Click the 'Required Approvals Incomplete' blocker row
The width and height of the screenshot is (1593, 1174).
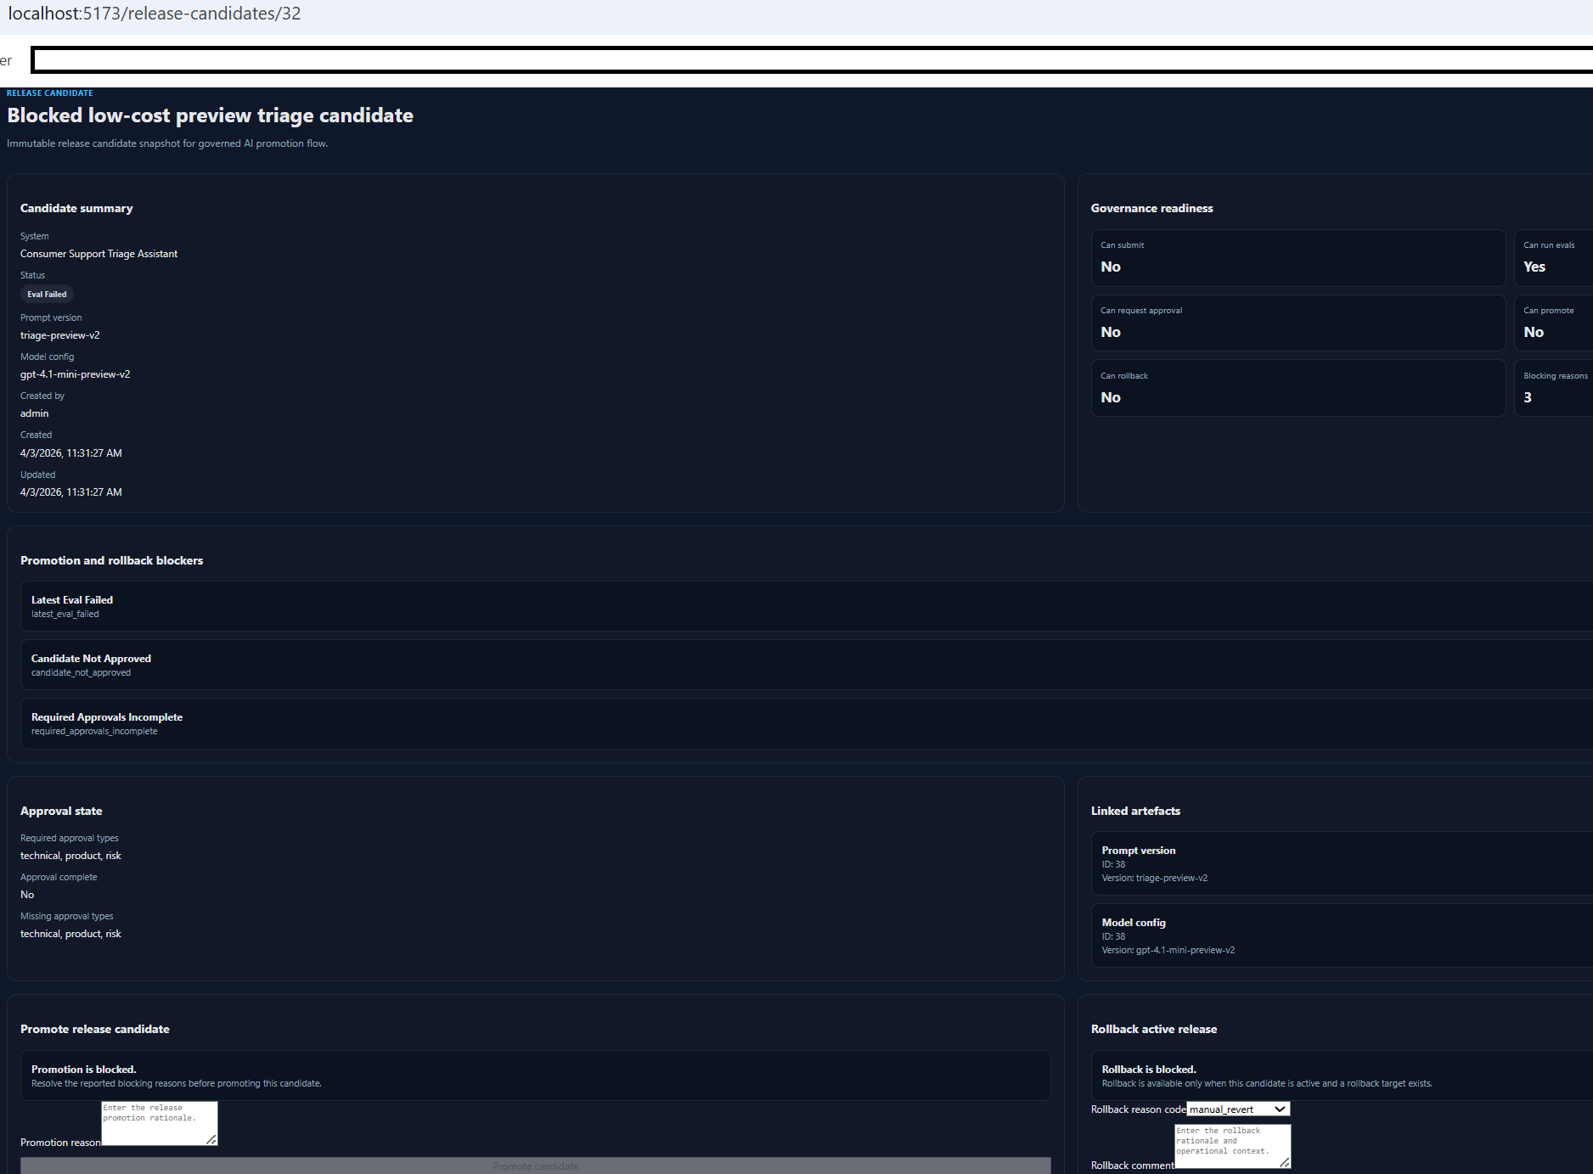coord(807,723)
